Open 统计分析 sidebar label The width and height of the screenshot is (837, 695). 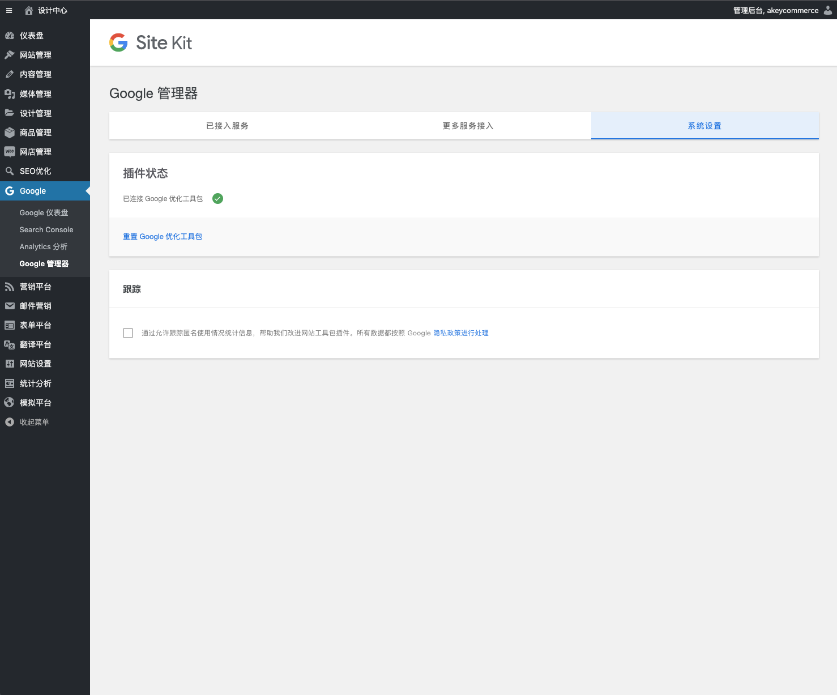click(36, 383)
